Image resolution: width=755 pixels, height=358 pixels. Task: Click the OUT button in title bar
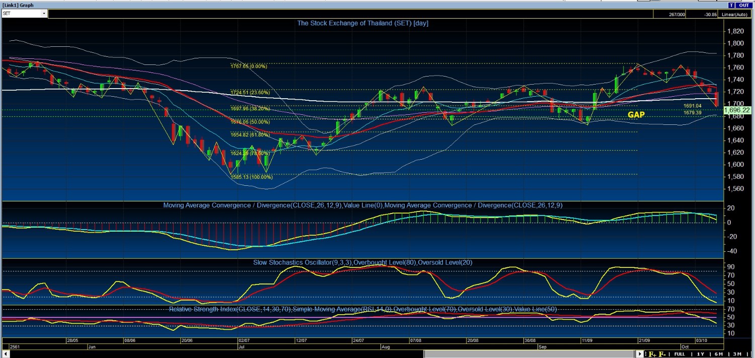pos(743,5)
